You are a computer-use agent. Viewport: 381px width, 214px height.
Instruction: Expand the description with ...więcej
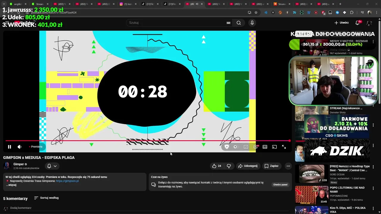pyautogui.click(x=11, y=185)
